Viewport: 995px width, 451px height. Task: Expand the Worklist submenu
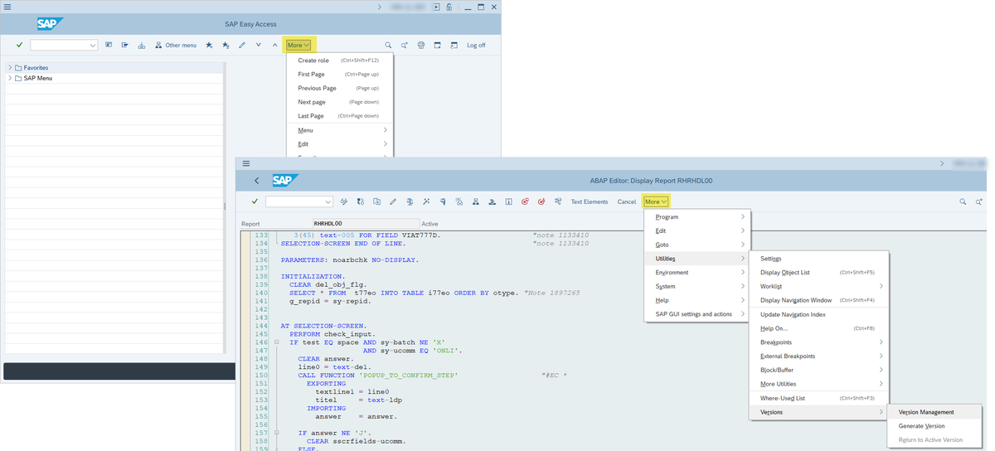[x=819, y=286]
